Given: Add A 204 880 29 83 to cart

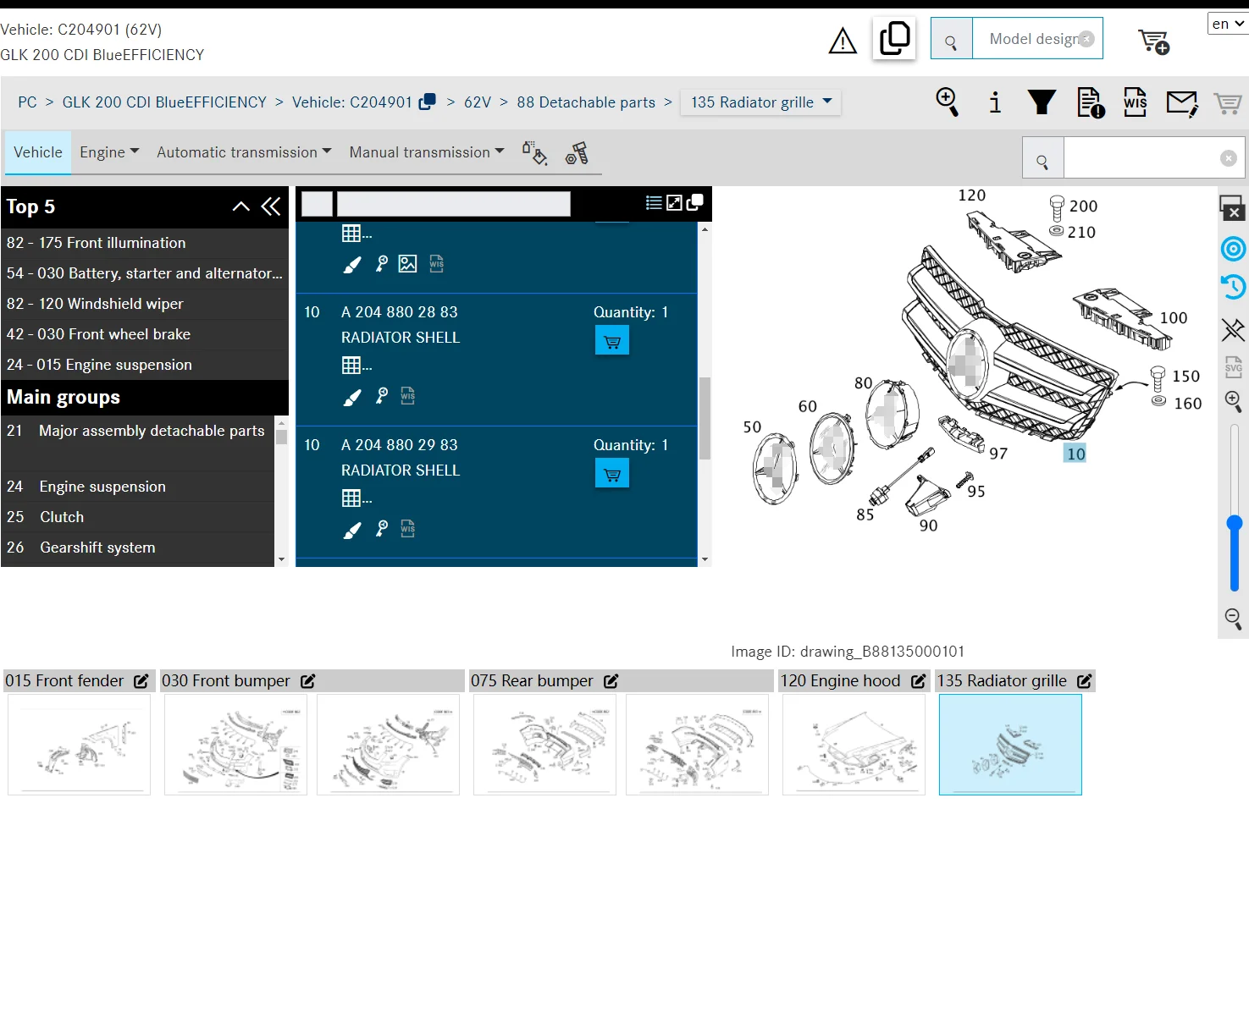Looking at the screenshot, I should pyautogui.click(x=612, y=474).
